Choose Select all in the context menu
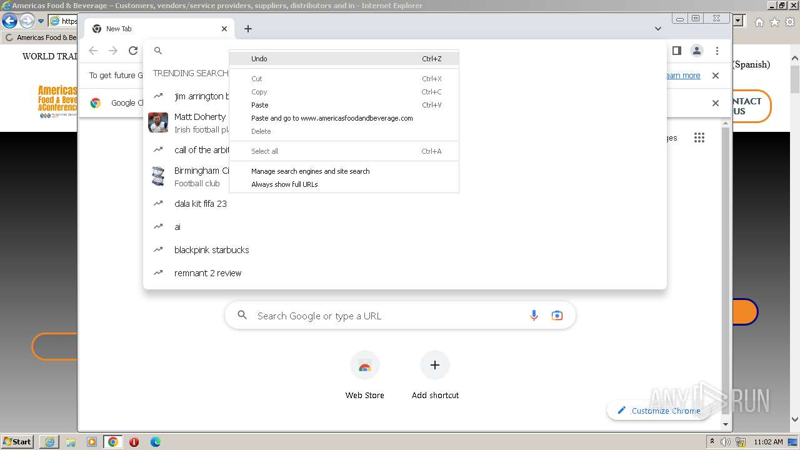Image resolution: width=800 pixels, height=450 pixels. coord(344,151)
